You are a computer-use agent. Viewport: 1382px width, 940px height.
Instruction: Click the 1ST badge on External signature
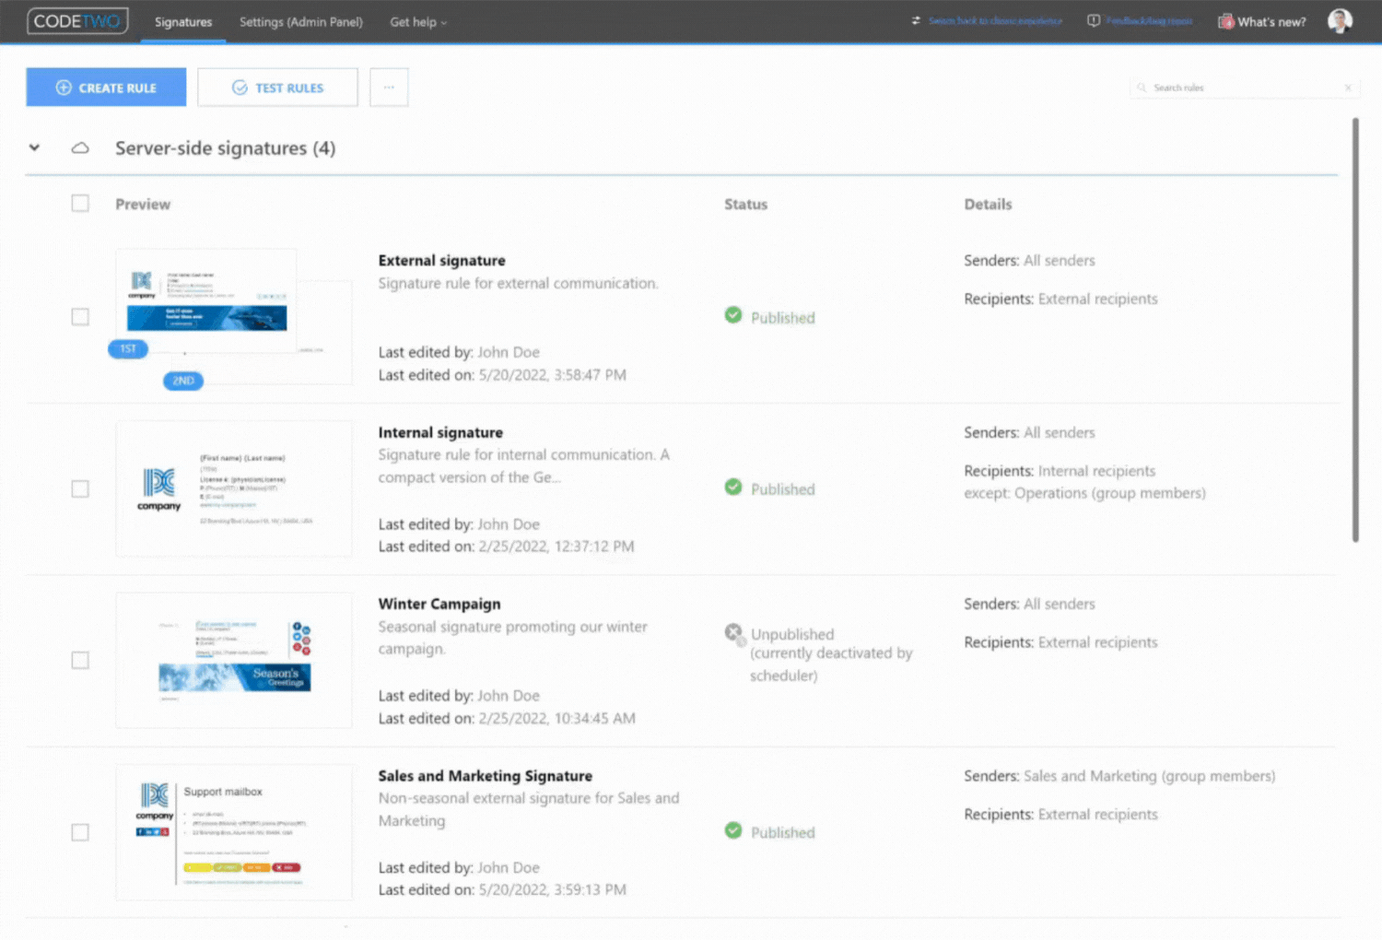pyautogui.click(x=128, y=348)
